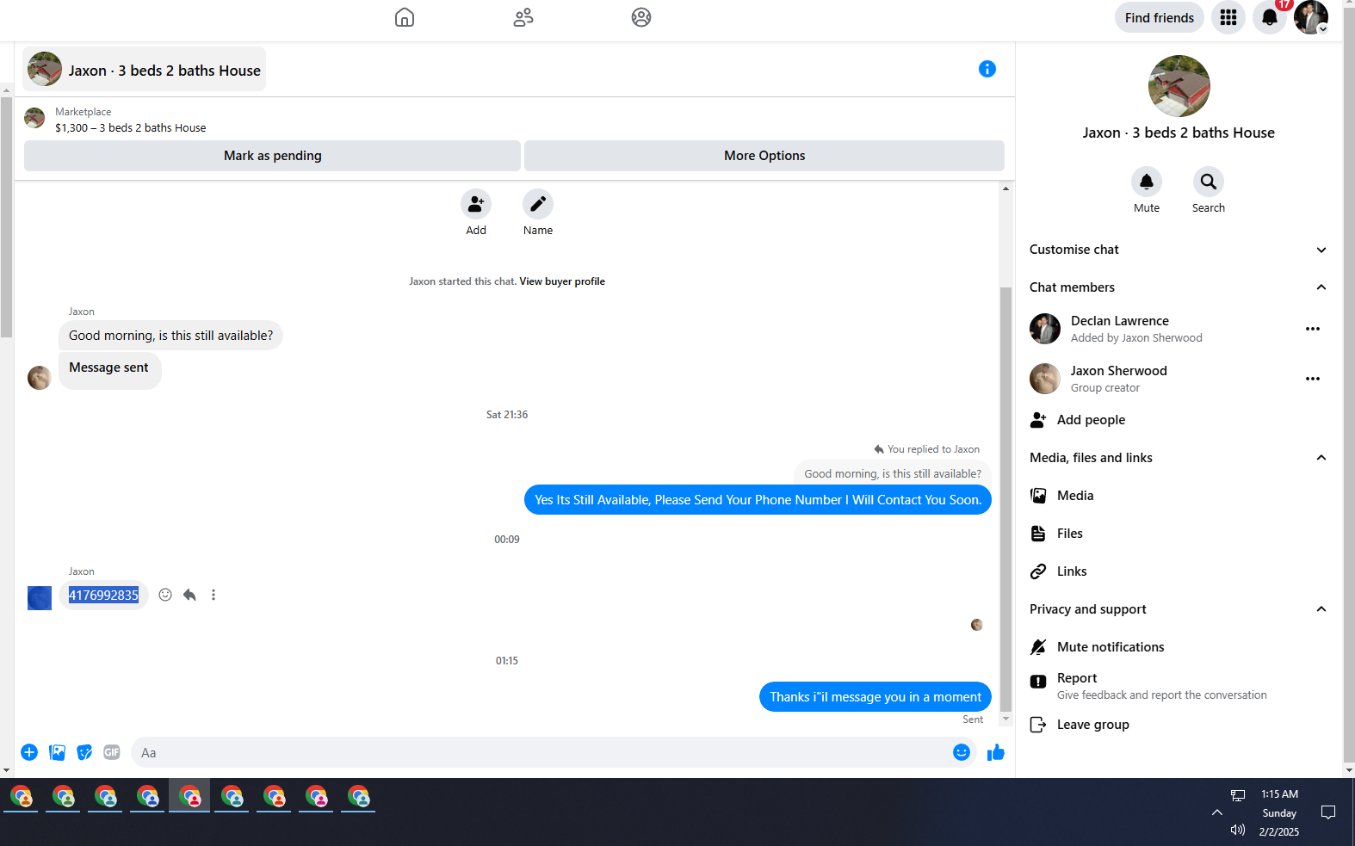The image size is (1355, 846).
Task: Click Add people in chat members
Action: tap(1091, 420)
